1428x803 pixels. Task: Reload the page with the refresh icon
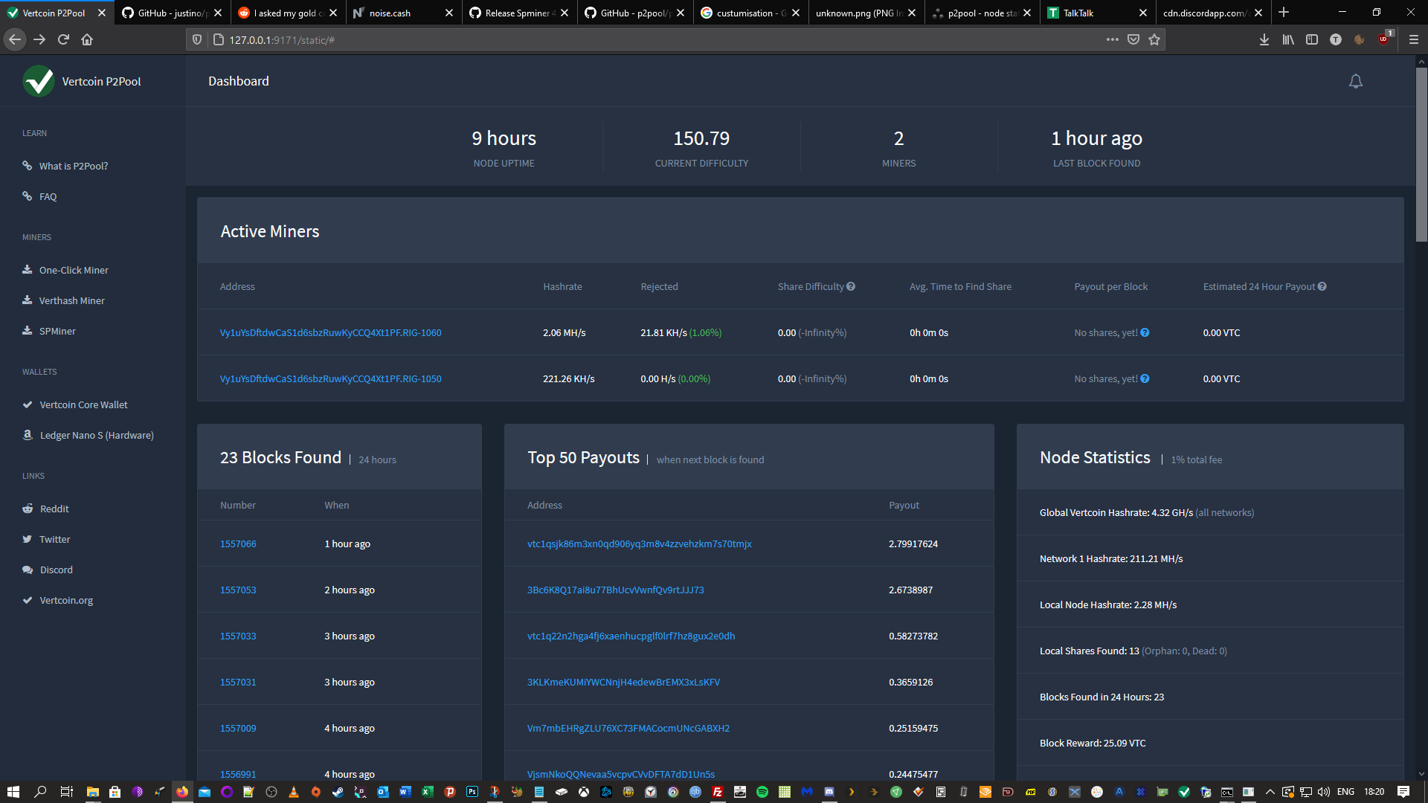tap(63, 39)
